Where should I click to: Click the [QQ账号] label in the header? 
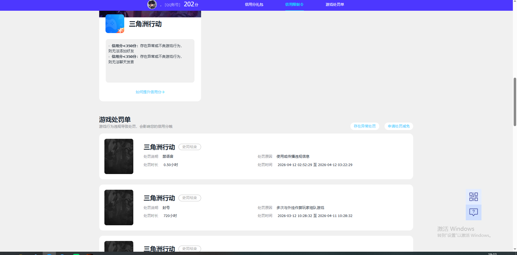point(172,5)
